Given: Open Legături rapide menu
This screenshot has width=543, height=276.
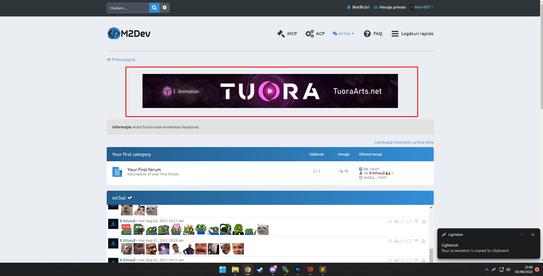Looking at the screenshot, I should pyautogui.click(x=412, y=33).
